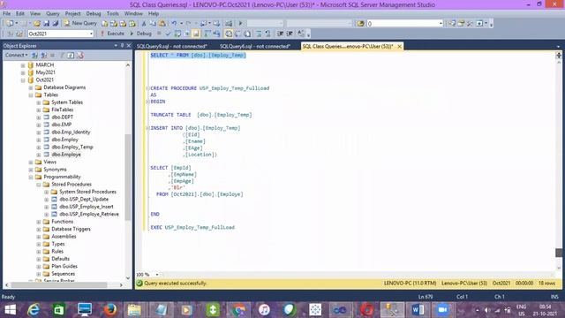Screen dimensions: 565x318
Task: Open the Project menu
Action: (72, 13)
